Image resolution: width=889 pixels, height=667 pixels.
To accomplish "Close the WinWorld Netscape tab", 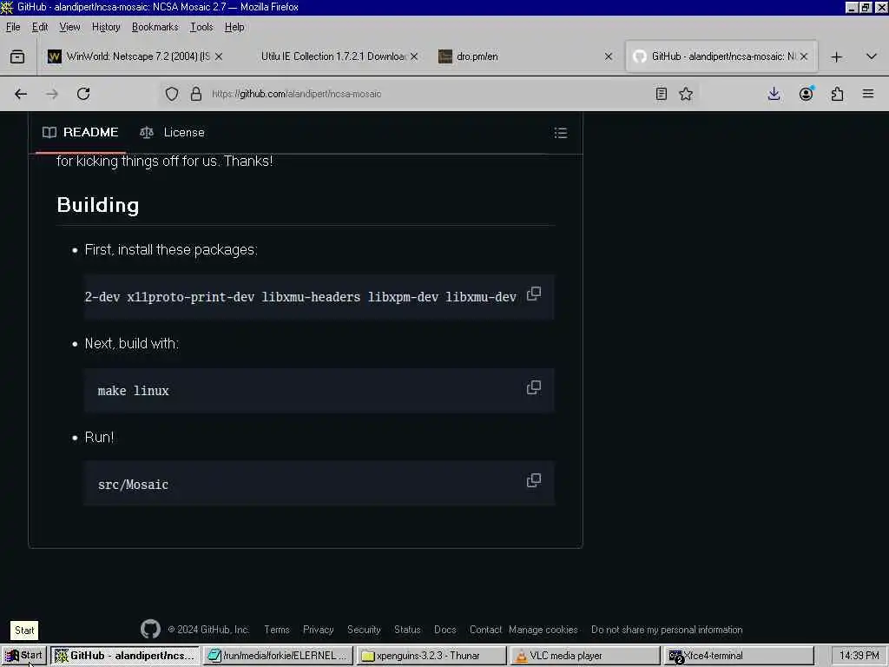I will pyautogui.click(x=219, y=56).
